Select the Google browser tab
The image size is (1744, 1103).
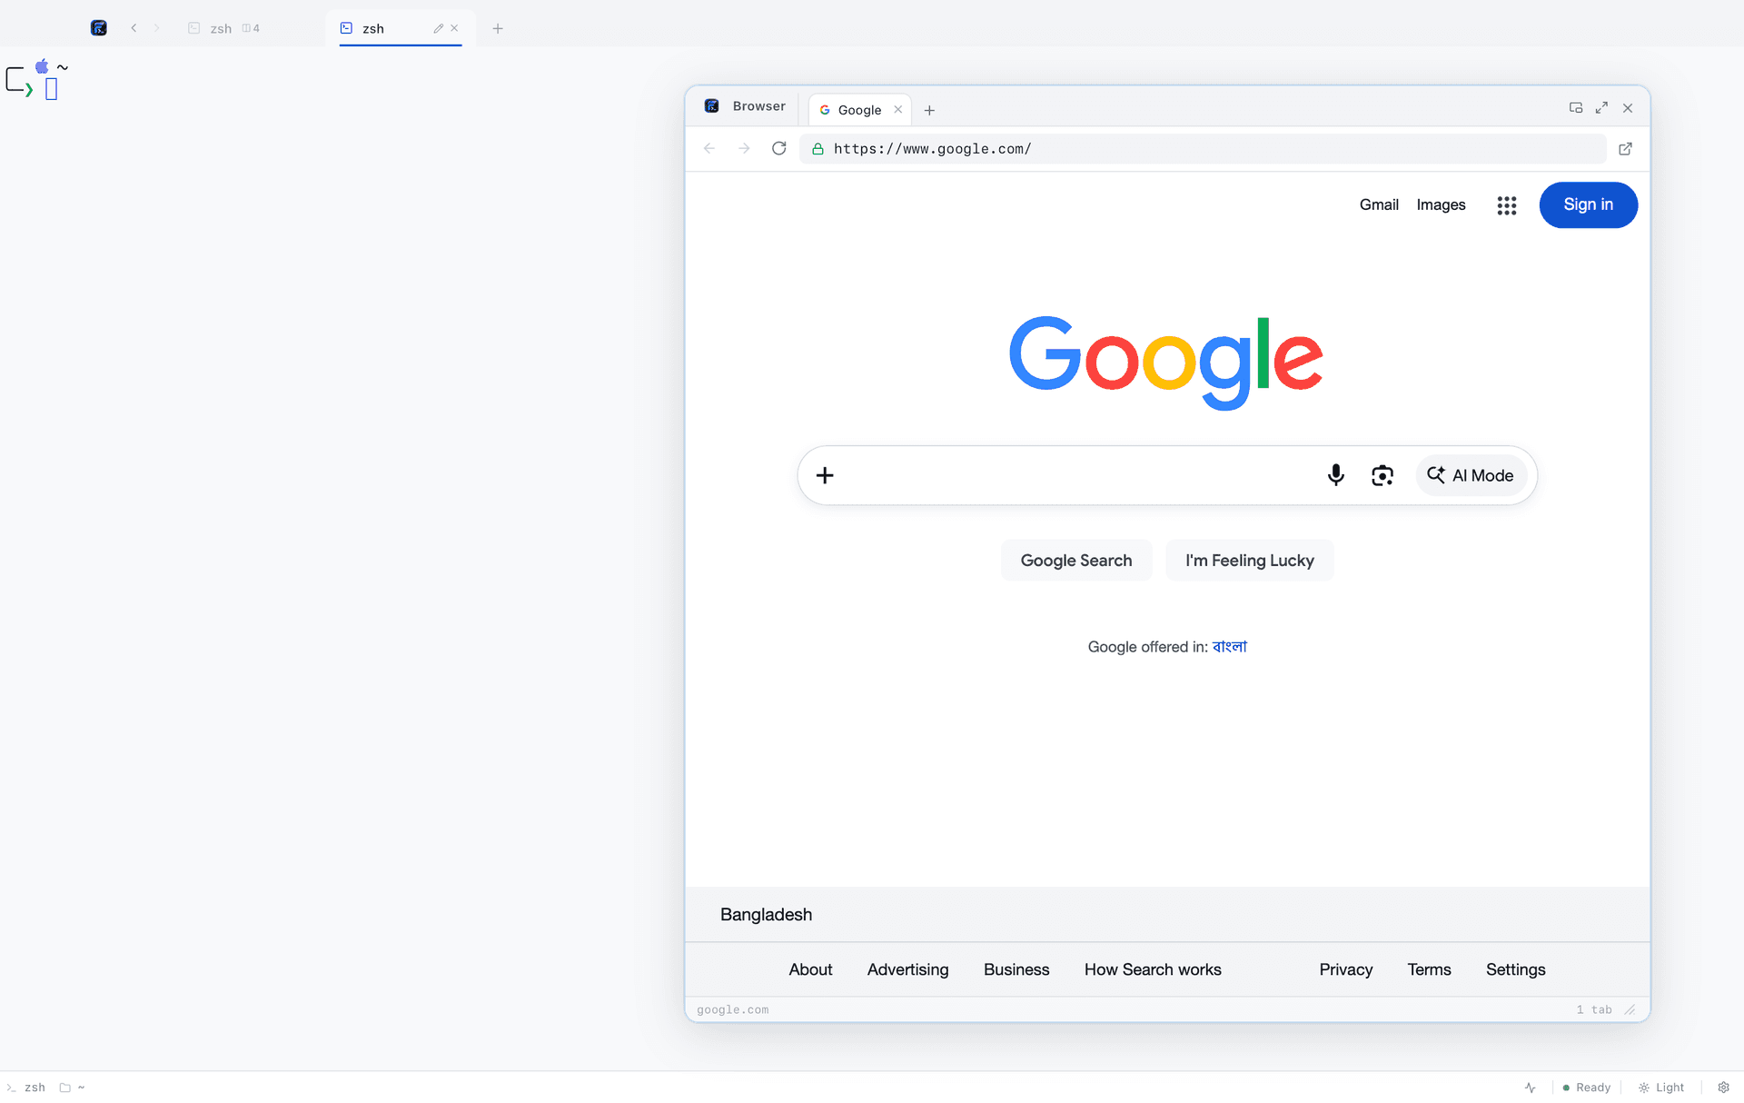859,110
